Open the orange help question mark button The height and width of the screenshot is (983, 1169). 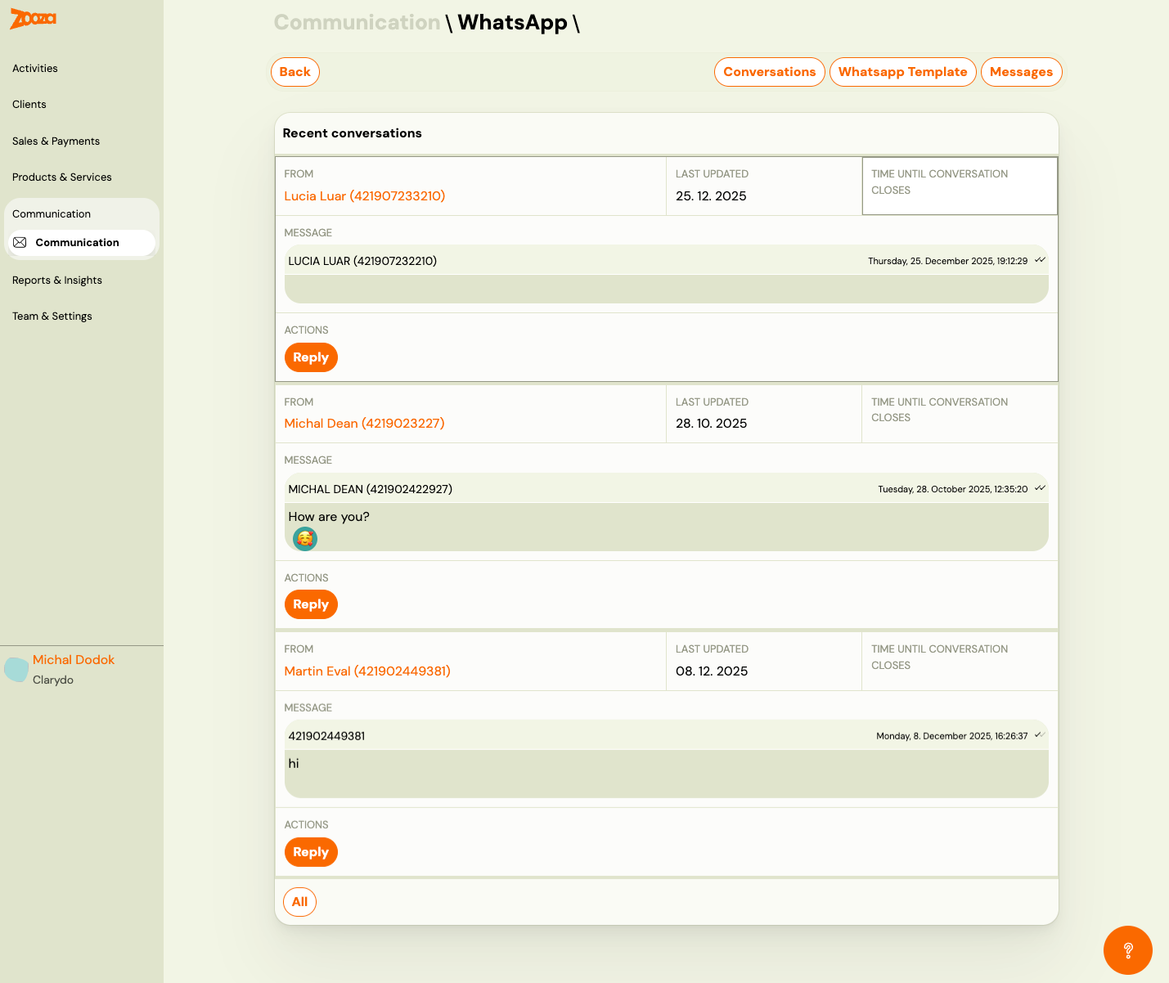coord(1127,949)
